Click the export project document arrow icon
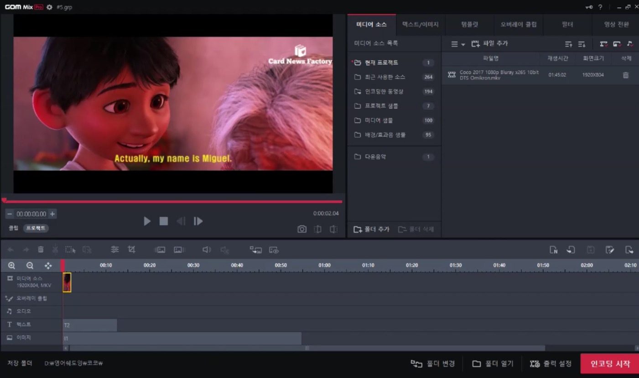This screenshot has height=378, width=639. pyautogui.click(x=629, y=250)
